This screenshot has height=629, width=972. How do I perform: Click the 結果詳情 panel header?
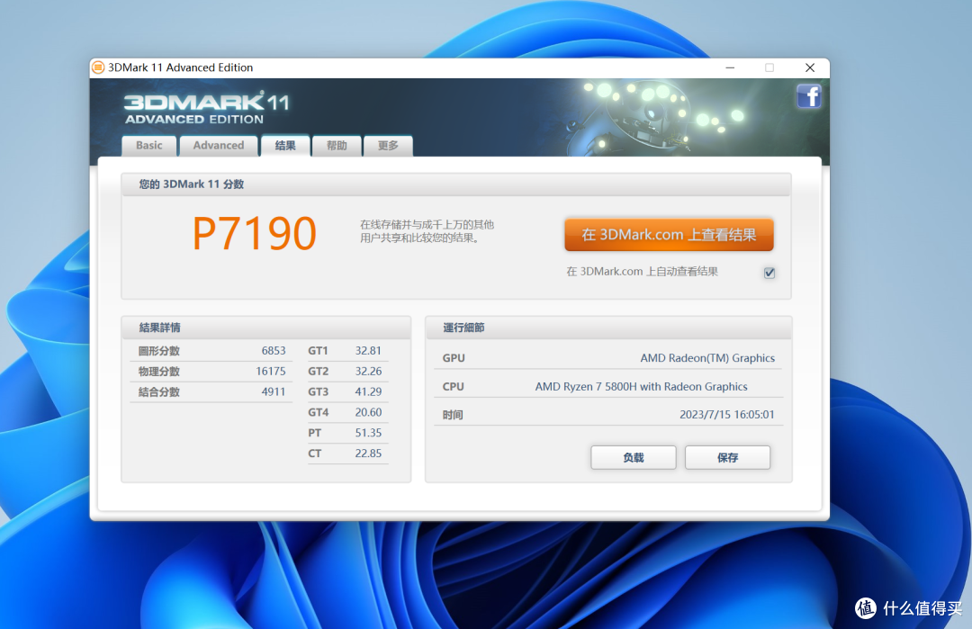pyautogui.click(x=265, y=328)
